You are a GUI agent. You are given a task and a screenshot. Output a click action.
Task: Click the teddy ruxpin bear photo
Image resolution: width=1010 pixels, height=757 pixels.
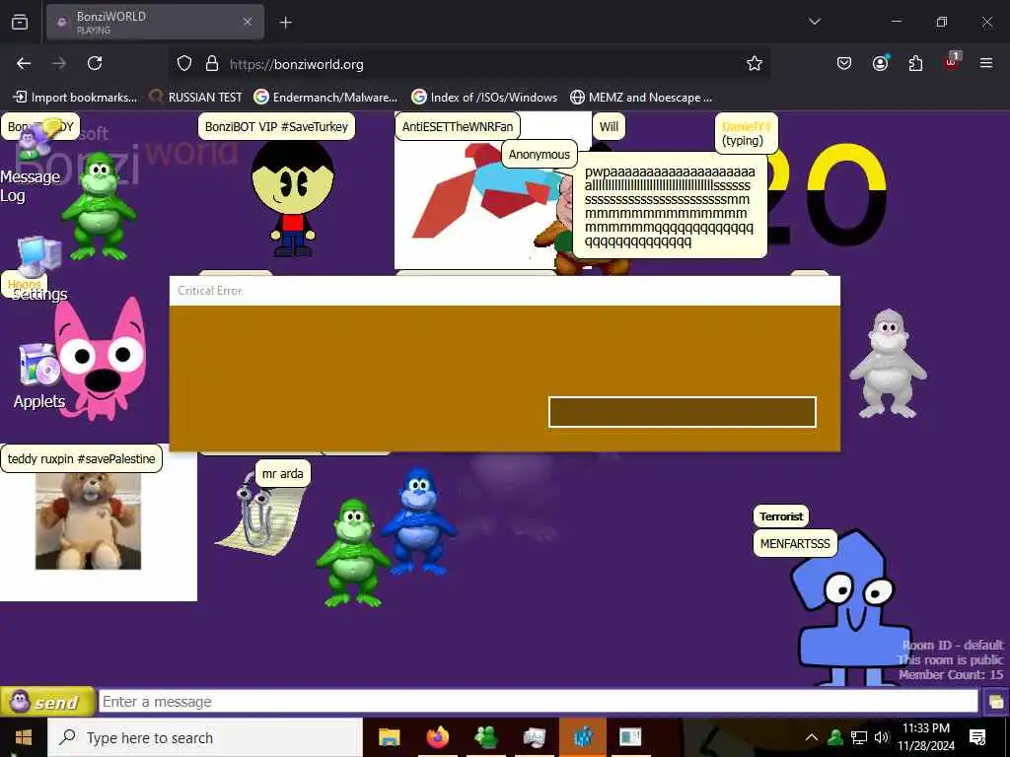click(88, 521)
